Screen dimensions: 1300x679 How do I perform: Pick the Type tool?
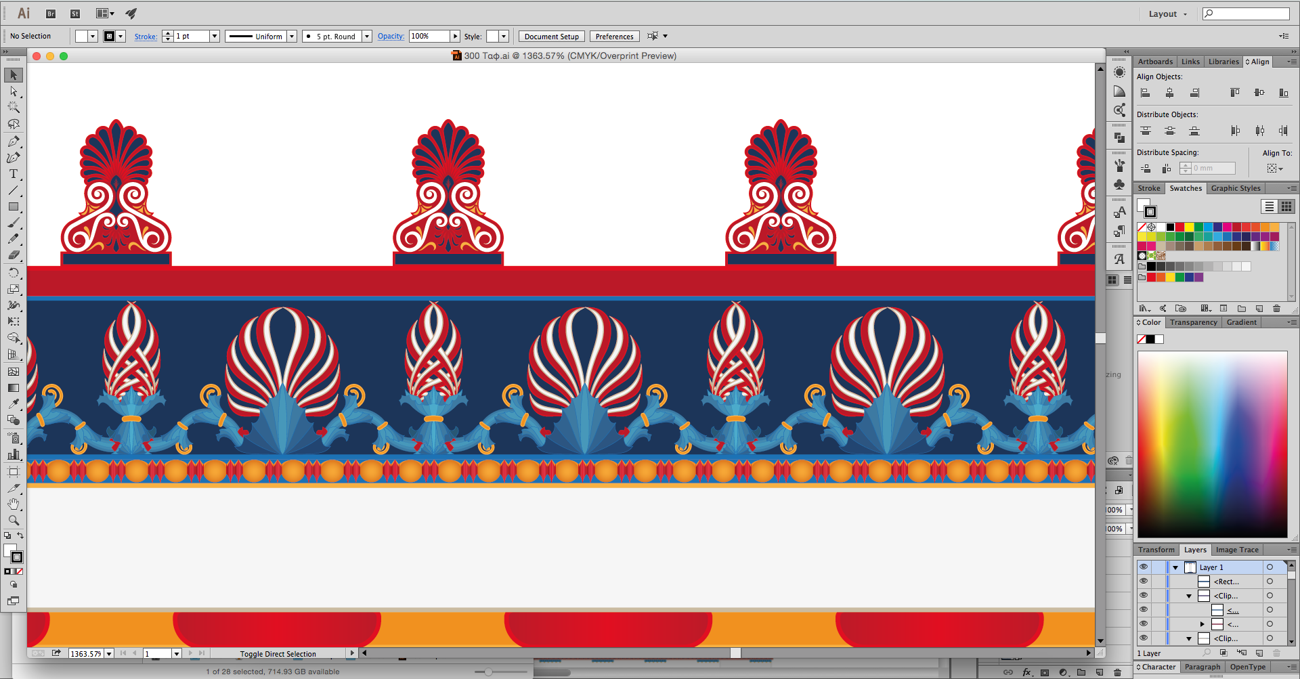coord(14,174)
